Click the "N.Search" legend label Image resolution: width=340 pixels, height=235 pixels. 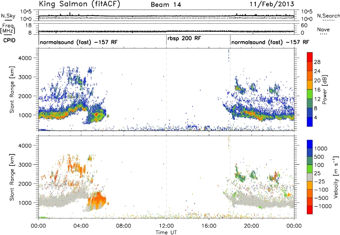[x=328, y=16]
